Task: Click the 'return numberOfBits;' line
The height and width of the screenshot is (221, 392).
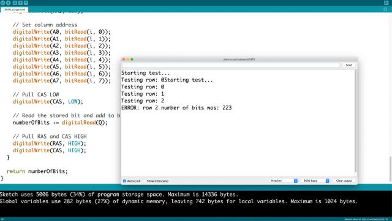Action: [37, 171]
